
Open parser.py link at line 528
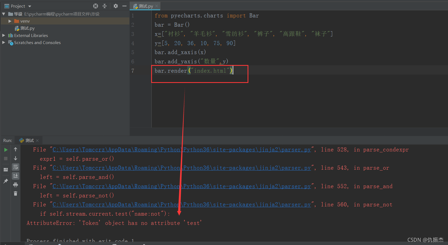pos(182,150)
